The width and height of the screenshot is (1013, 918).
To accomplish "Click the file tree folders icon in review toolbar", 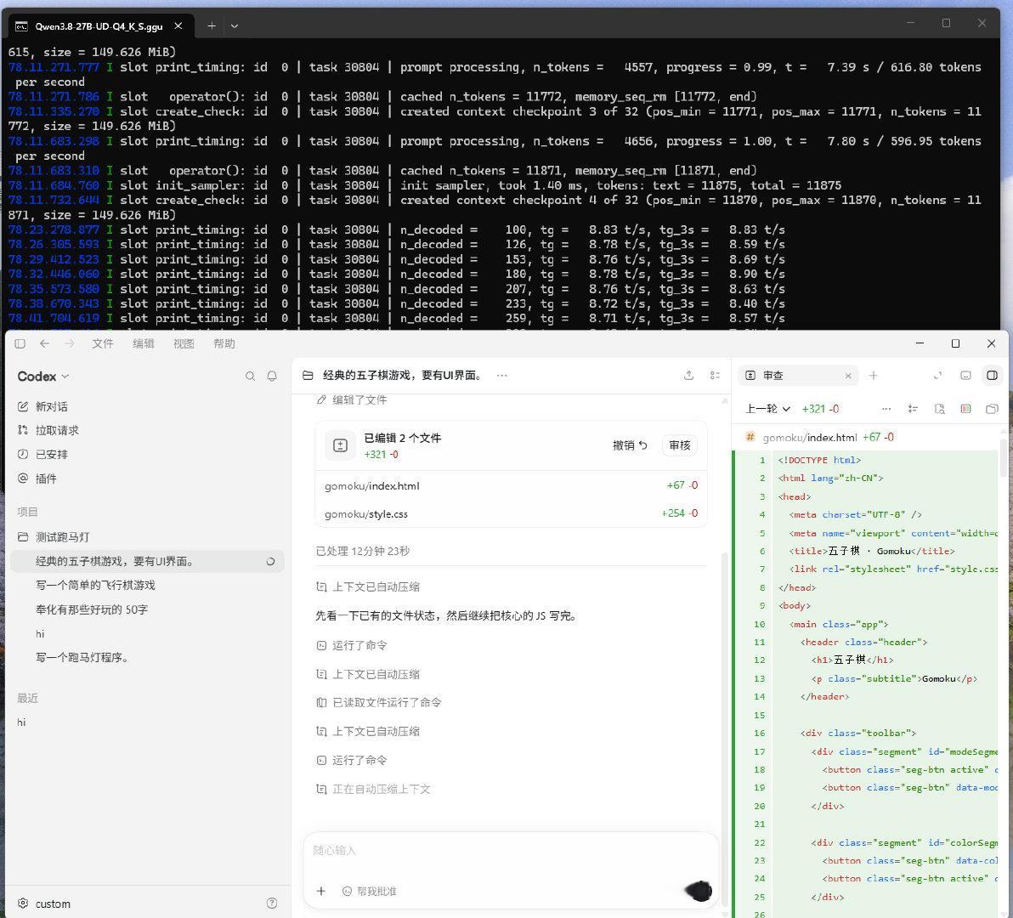I will (993, 409).
